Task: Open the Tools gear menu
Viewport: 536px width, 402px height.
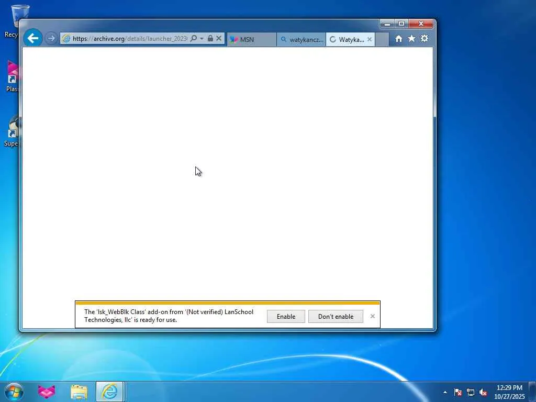Action: point(424,38)
